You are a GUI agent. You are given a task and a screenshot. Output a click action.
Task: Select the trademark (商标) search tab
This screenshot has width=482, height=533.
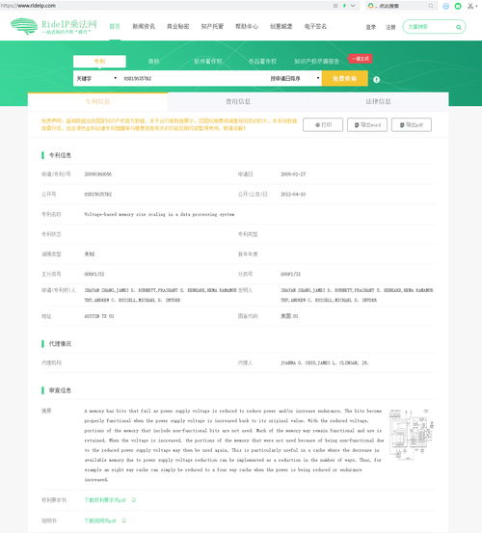click(153, 62)
